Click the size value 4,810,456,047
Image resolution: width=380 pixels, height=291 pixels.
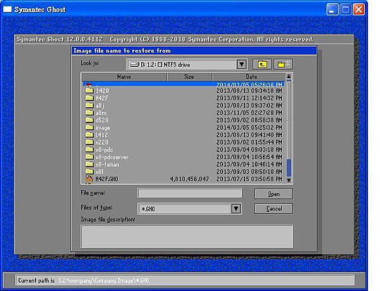[x=189, y=179]
